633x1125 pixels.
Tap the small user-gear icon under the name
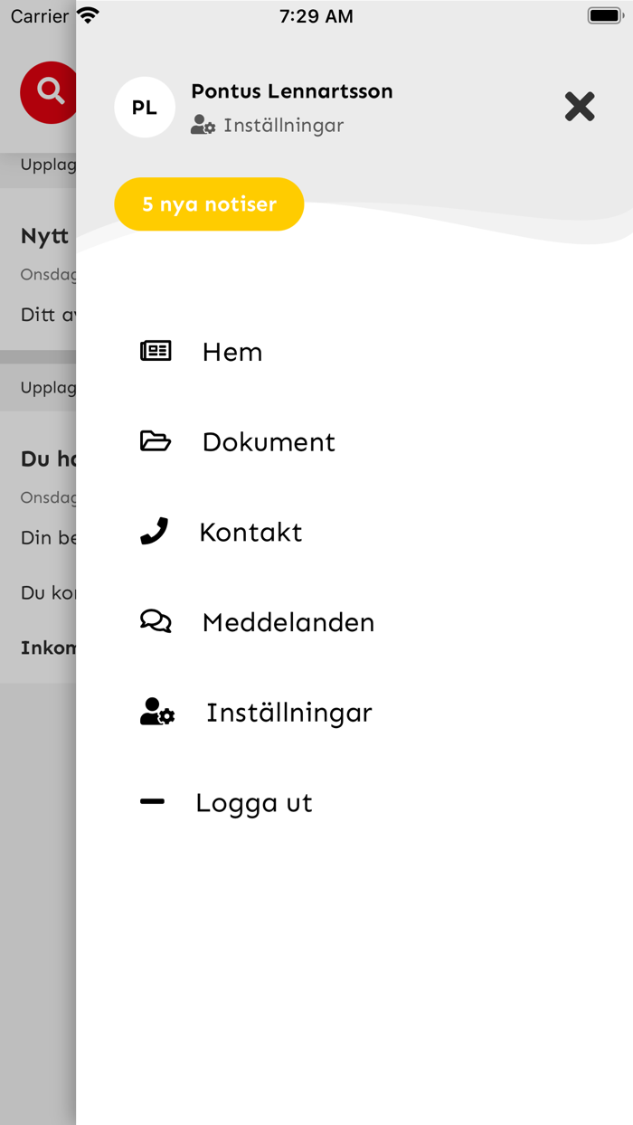(x=203, y=126)
